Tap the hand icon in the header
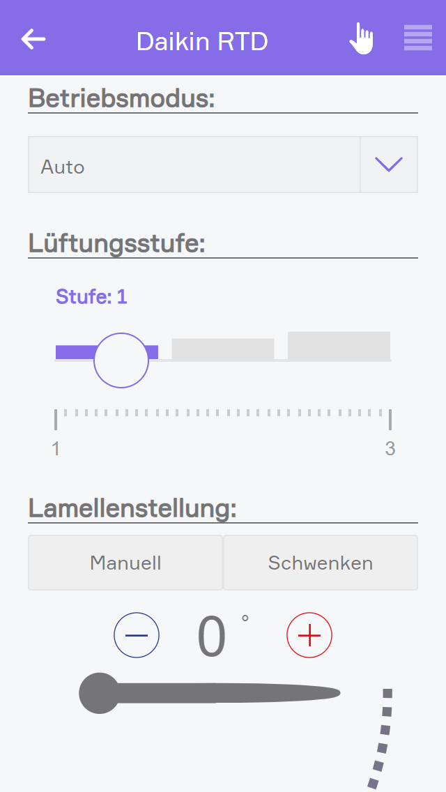446x792 pixels. [361, 38]
